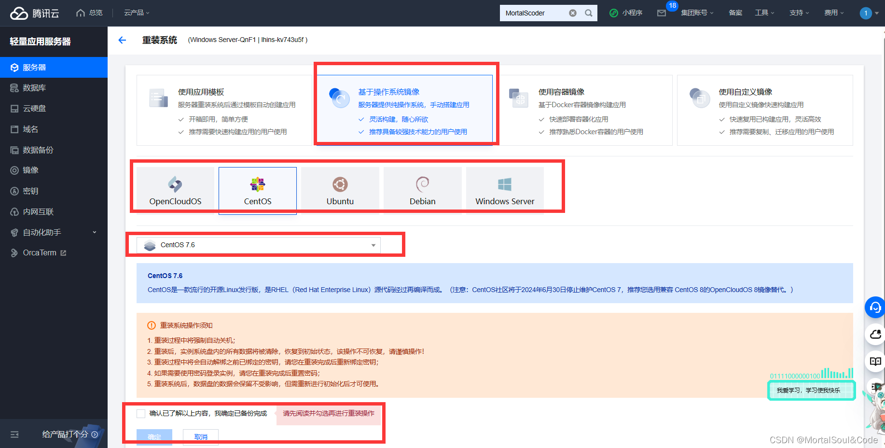Open the customer service headset icon
This screenshot has height=448, width=885.
click(875, 308)
